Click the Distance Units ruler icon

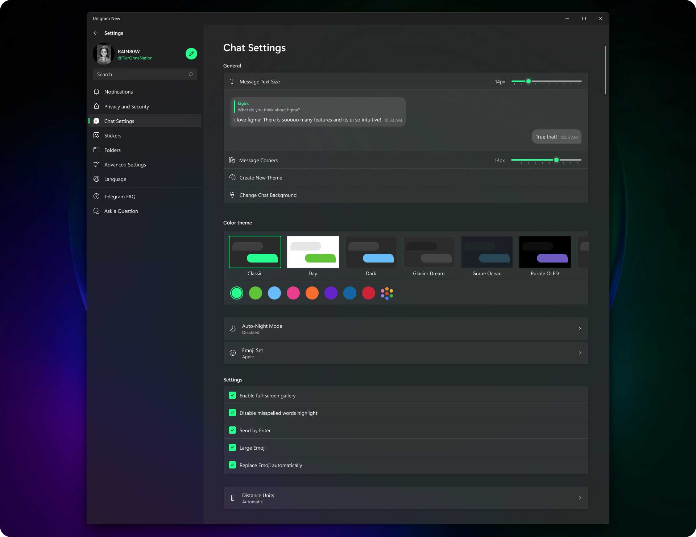(233, 498)
